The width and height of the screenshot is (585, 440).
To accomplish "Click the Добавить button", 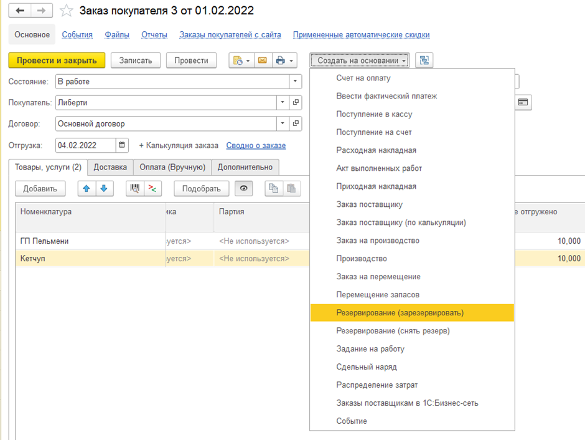I will click(x=40, y=189).
